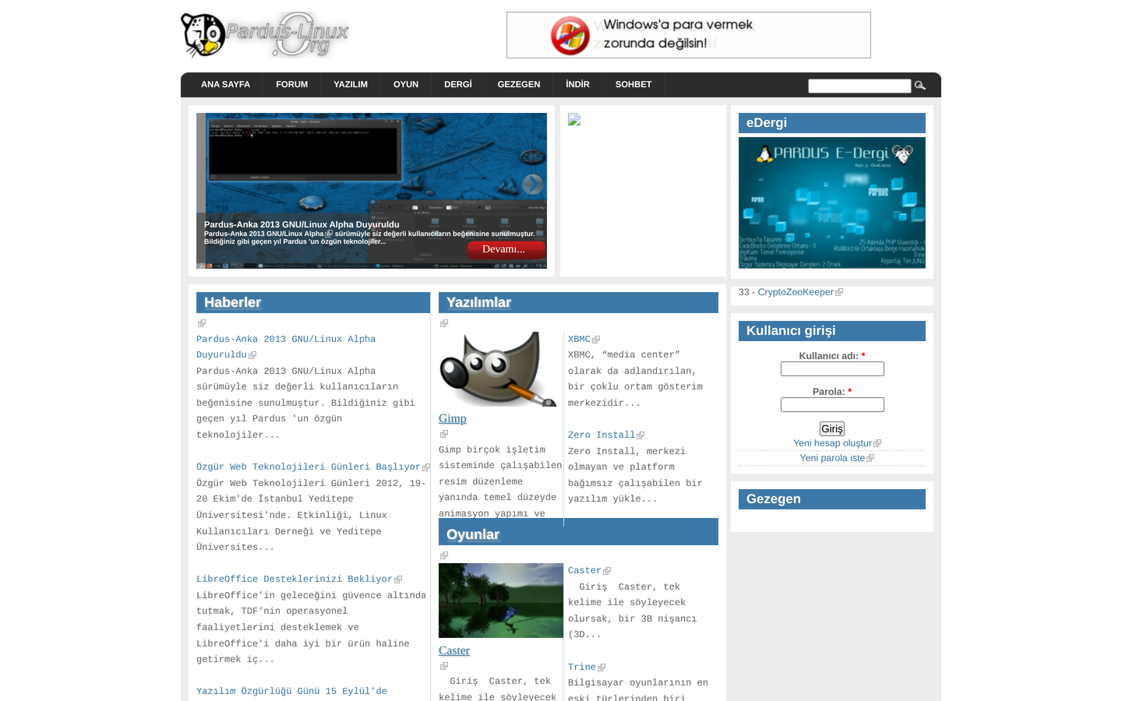Open Yeni parola iste link
1122x701 pixels.
pyautogui.click(x=832, y=458)
